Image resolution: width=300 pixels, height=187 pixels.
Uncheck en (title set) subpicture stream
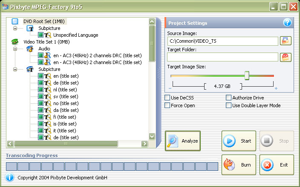pos(40,76)
